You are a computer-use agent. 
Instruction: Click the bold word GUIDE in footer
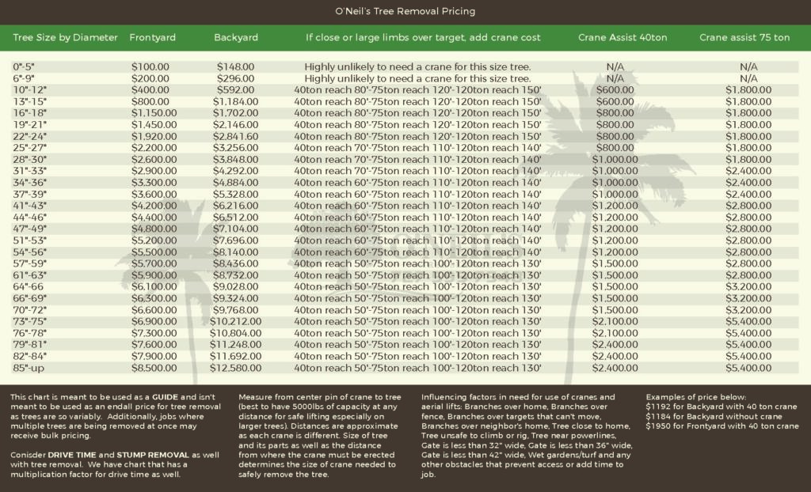coord(165,397)
